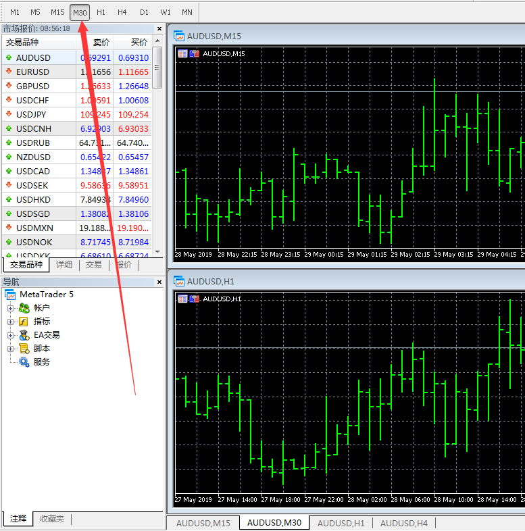Screen dimensions: 525x531
Task: Expand the 指标 node in navigator
Action: tap(11, 322)
